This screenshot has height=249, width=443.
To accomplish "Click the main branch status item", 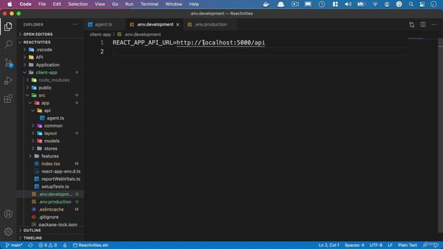I will click(x=14, y=246).
